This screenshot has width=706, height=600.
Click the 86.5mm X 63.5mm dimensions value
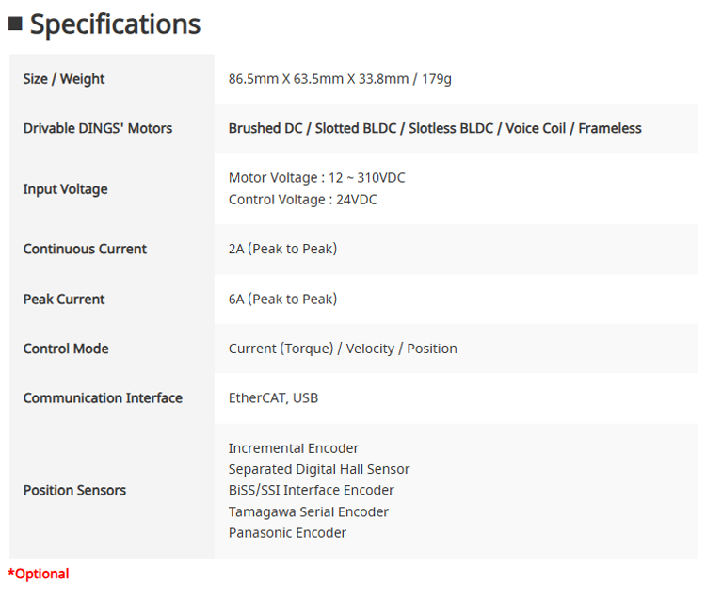(x=340, y=79)
